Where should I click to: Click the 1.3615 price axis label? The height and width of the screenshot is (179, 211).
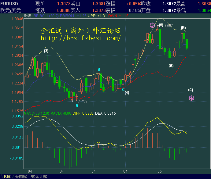[x=17, y=28]
